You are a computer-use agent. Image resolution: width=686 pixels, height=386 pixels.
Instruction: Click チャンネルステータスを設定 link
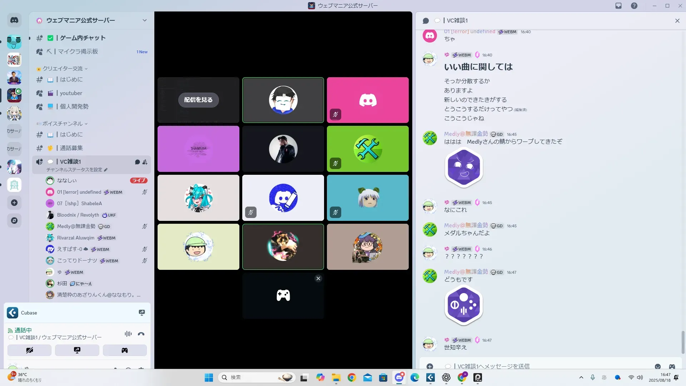coord(74,170)
